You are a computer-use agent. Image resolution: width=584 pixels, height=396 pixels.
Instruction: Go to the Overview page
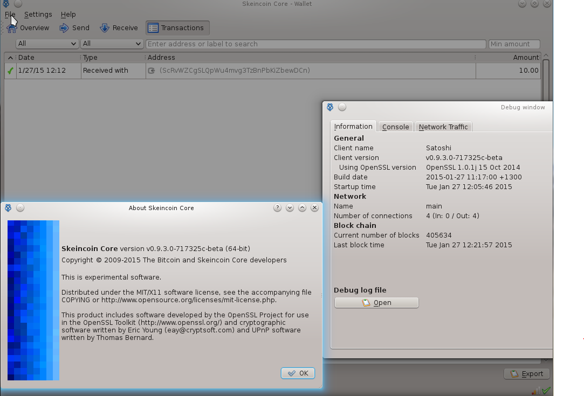point(28,28)
